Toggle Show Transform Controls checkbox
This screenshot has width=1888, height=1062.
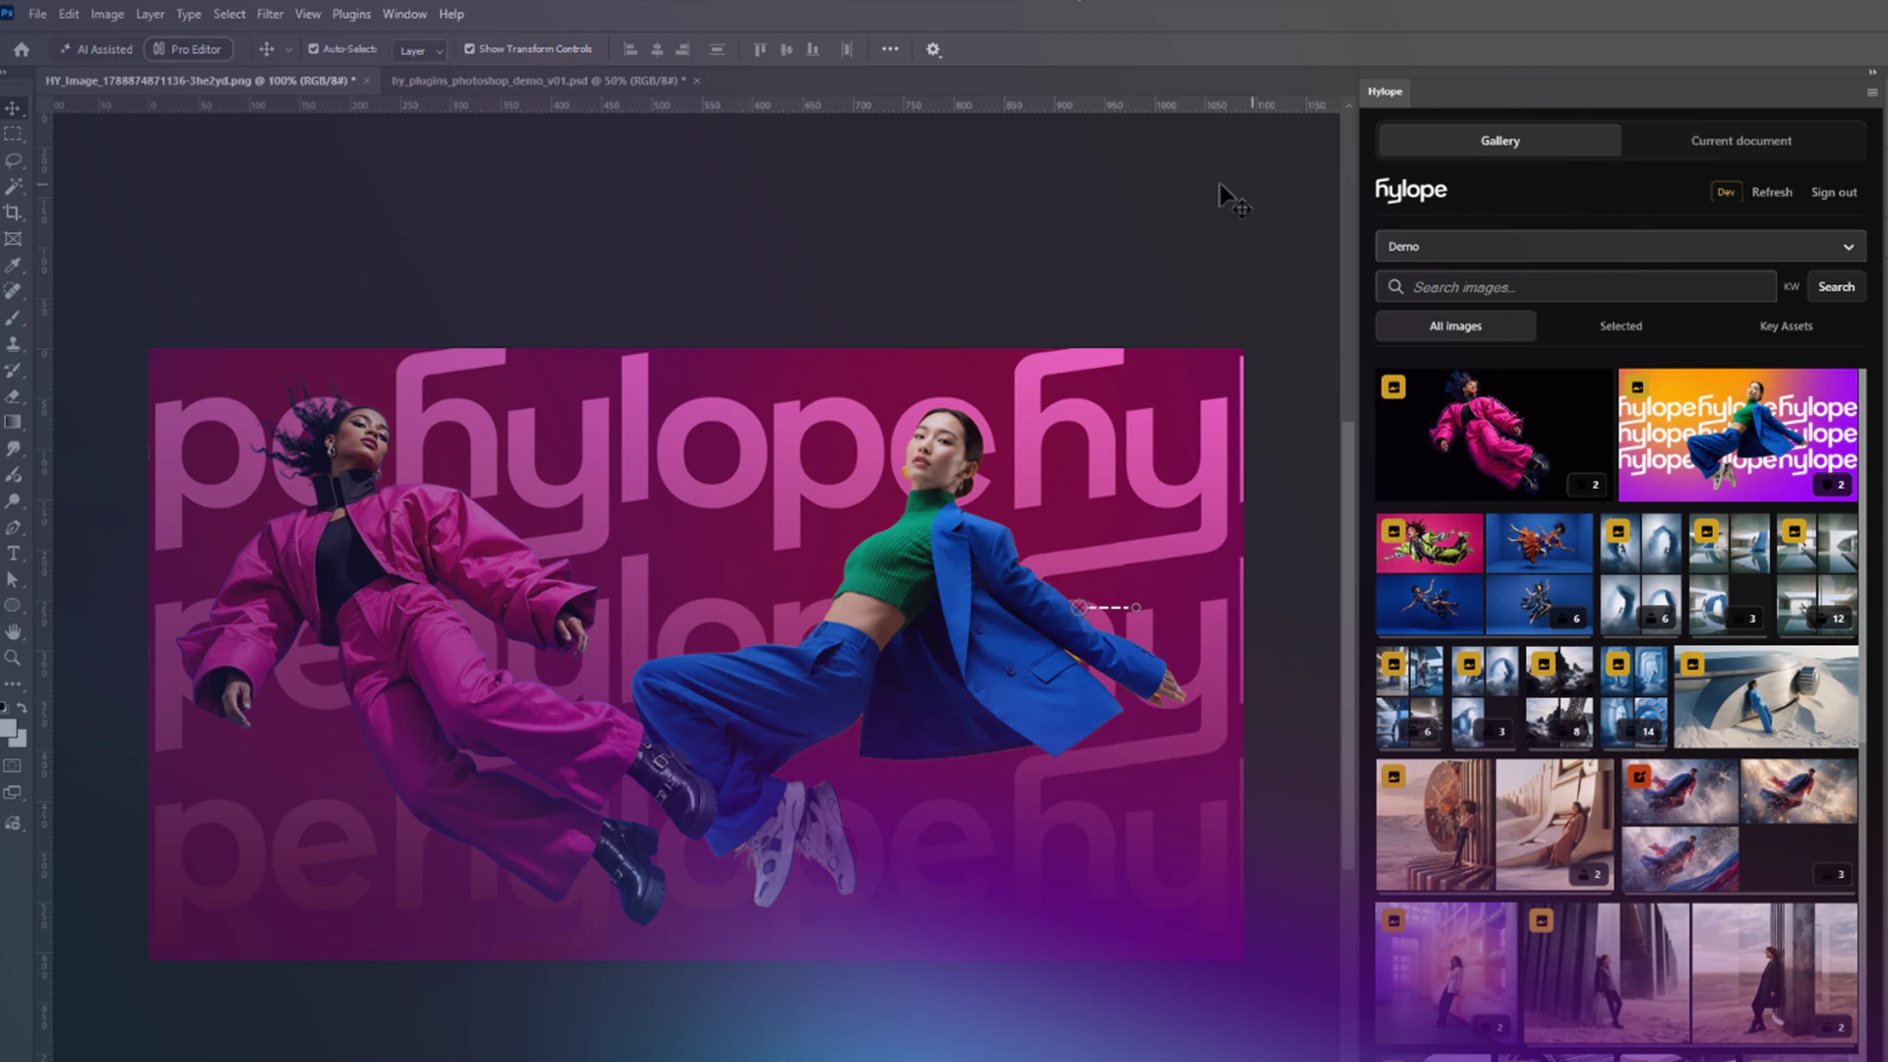[x=470, y=49]
